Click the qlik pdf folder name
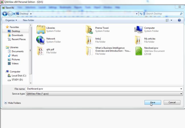Screen dimensions: 185x128 click(50, 49)
